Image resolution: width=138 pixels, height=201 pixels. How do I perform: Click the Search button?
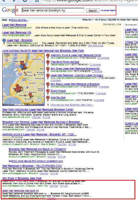tap(93, 11)
